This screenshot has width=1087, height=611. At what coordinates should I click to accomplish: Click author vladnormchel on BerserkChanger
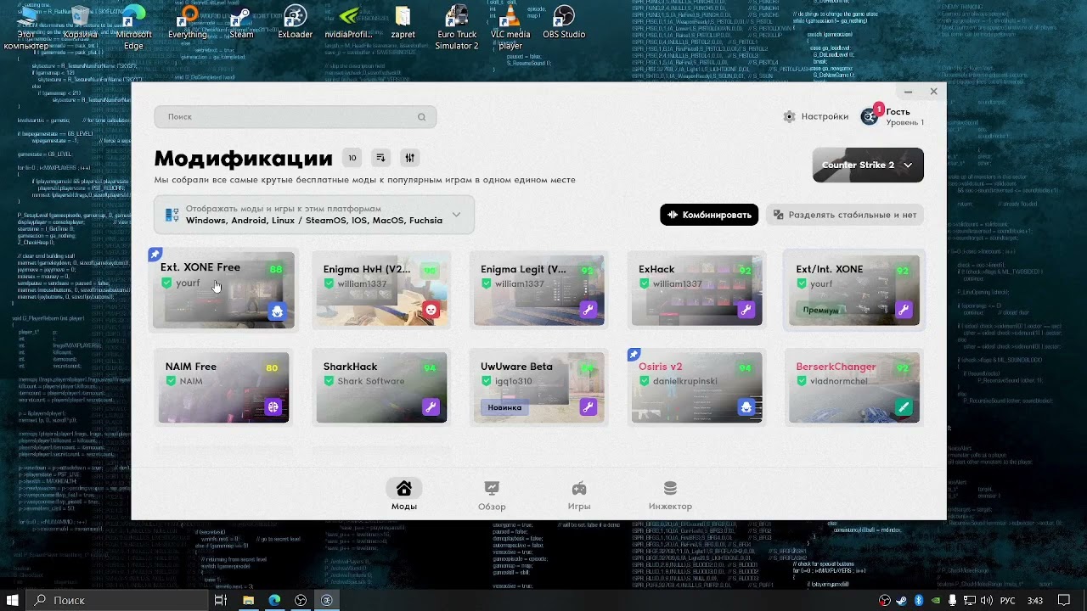(839, 381)
